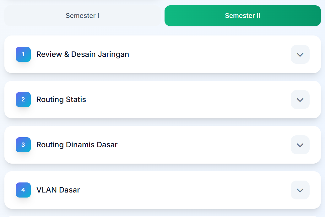This screenshot has height=217, width=325.
Task: Open the Routing Statis title
Action: 61,100
